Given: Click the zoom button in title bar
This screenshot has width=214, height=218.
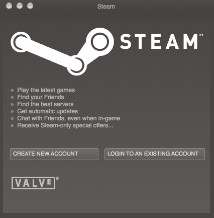Looking at the screenshot, I should coord(30,6).
